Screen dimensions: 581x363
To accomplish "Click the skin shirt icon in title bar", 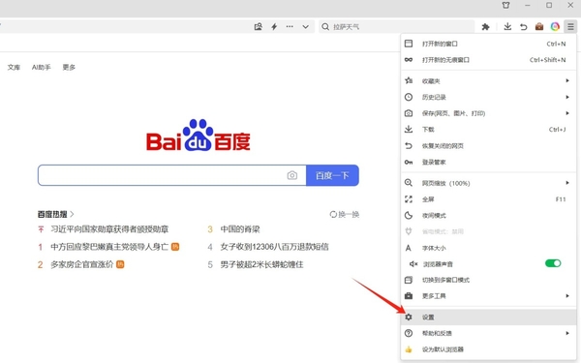I will 505,5.
